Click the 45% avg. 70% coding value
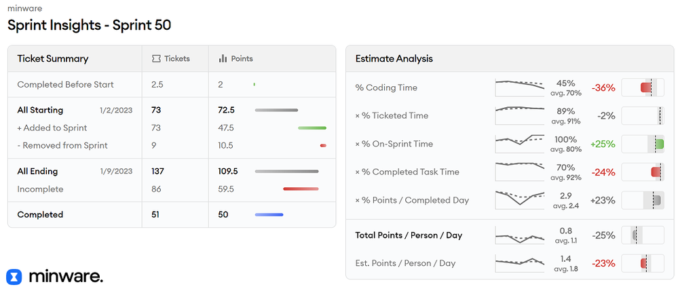Image resolution: width=678 pixels, height=295 pixels. point(565,87)
